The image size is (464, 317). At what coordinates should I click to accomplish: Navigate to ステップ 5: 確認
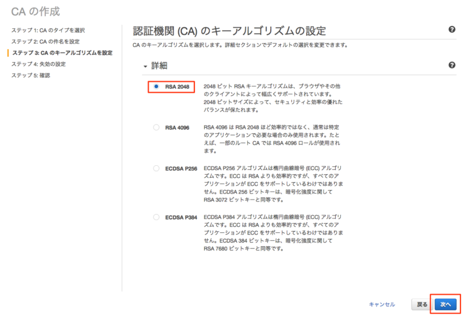click(x=31, y=75)
